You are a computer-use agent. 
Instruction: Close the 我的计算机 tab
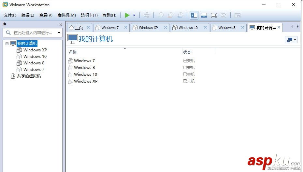pyautogui.click(x=279, y=27)
